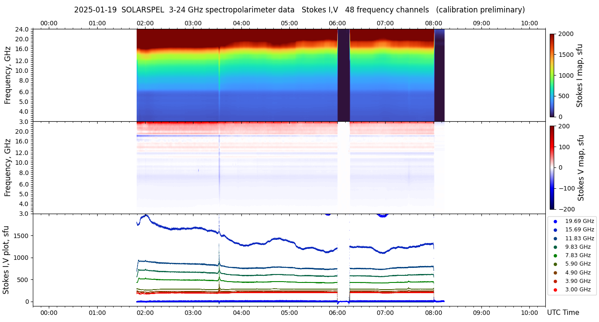Click the 06:00 tick label on top axis
This screenshot has height=322, width=599.
point(337,23)
